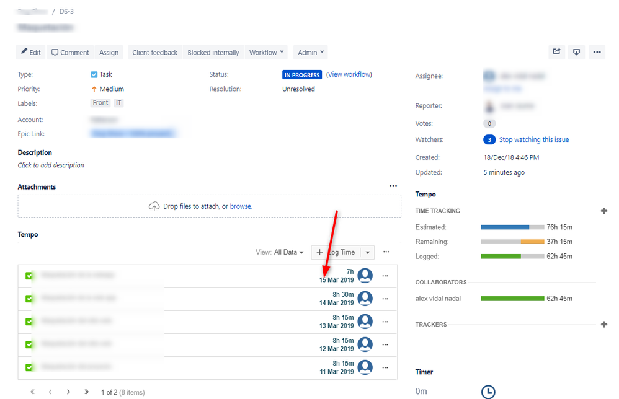Toggle the checkmark on 12 Mar 2019 worklog

(x=29, y=344)
